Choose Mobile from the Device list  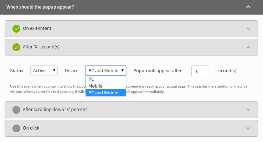click(106, 86)
